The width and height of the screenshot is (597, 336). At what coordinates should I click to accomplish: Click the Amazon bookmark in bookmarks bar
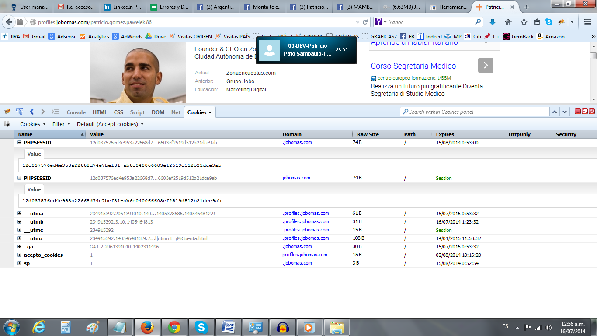point(551,37)
